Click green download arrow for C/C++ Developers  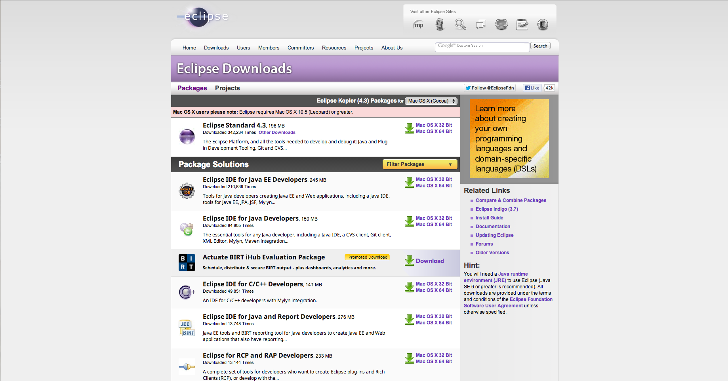point(409,287)
